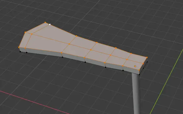183x114 pixels.
Task: Click the center-line vertex where the first cross edge meets
Action: tap(69, 44)
